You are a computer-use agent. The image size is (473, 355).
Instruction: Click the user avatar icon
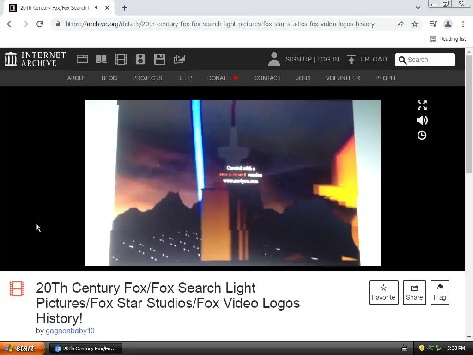pyautogui.click(x=274, y=59)
